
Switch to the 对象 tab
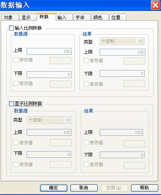coord(10,17)
